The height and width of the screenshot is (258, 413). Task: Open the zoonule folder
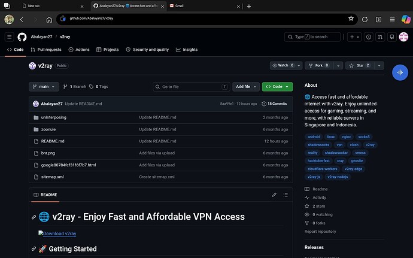click(x=48, y=129)
